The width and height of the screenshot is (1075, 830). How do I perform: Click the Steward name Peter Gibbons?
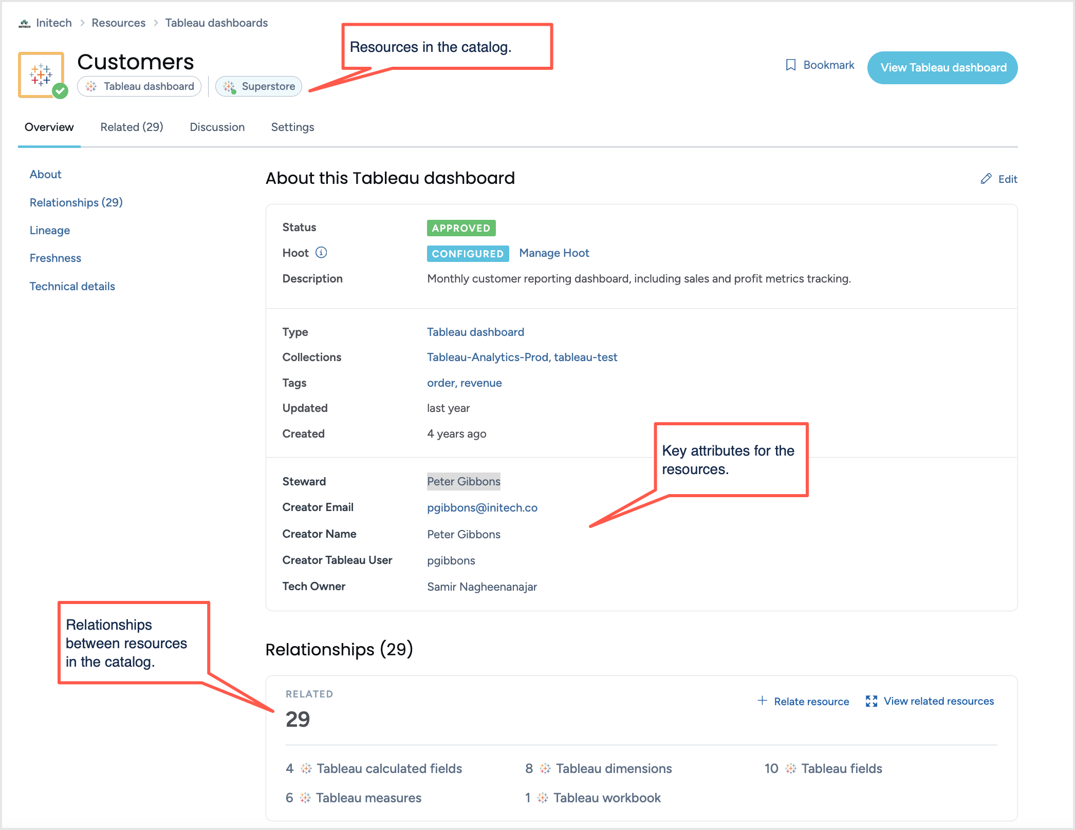(464, 482)
